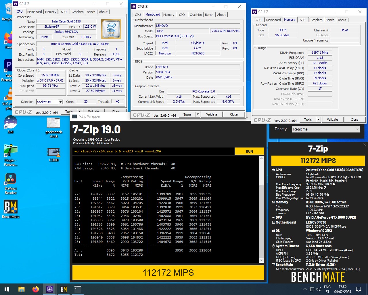The height and width of the screenshot is (295, 368).
Task: Expand Tools dropdown arrow in CPU window
Action: tap(79, 111)
